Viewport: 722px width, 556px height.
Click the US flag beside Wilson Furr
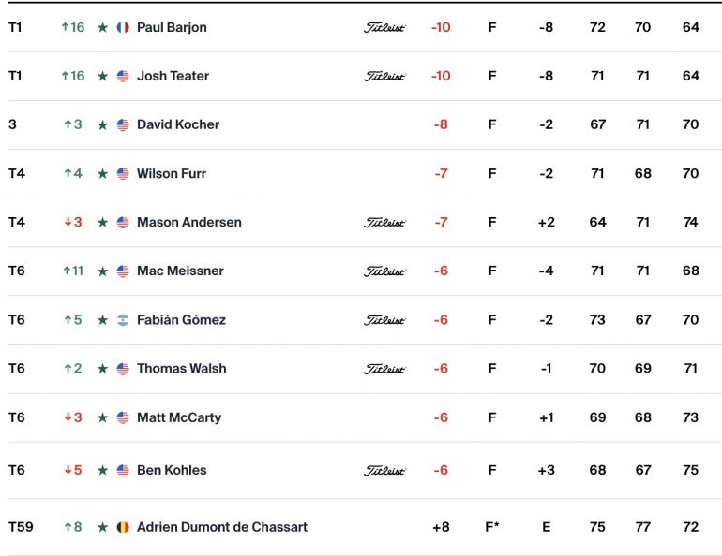click(123, 174)
